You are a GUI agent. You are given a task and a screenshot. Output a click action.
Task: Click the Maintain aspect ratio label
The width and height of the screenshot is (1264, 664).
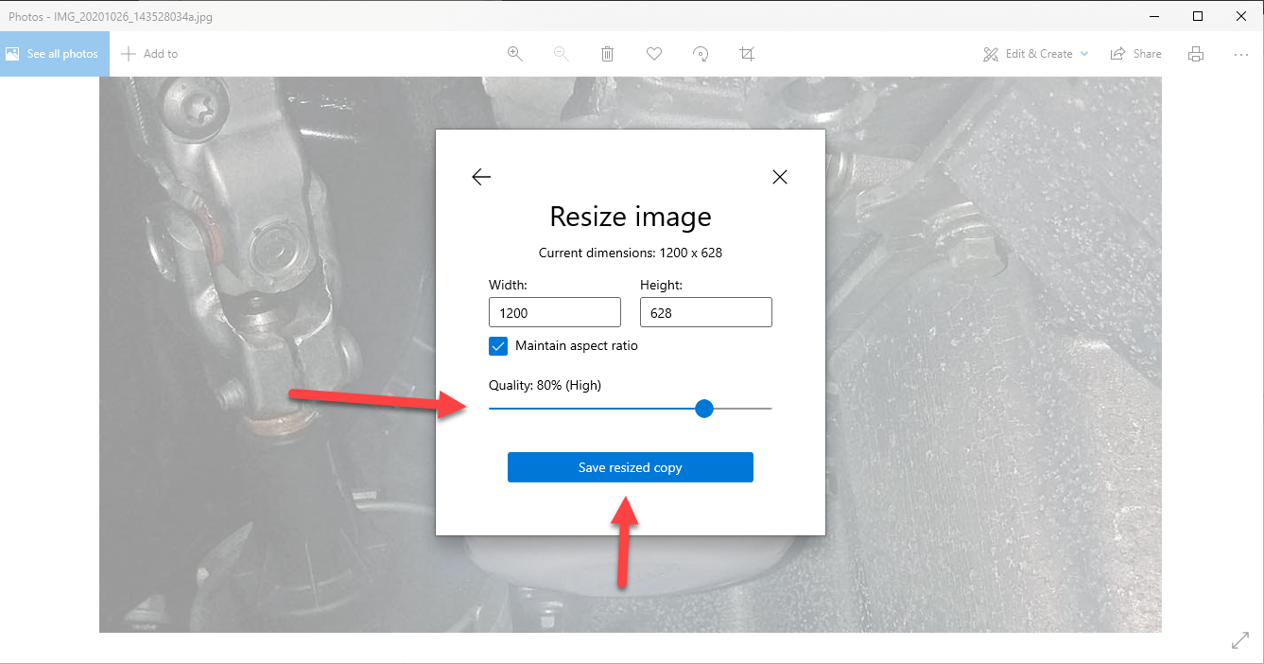pyautogui.click(x=577, y=346)
